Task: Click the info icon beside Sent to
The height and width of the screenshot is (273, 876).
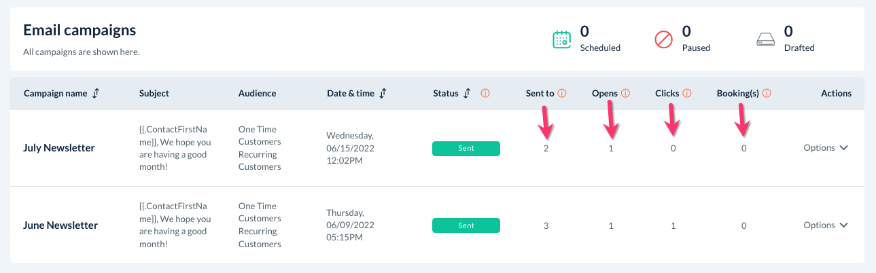Action: pyautogui.click(x=562, y=94)
